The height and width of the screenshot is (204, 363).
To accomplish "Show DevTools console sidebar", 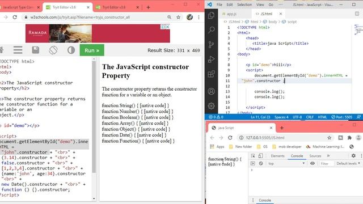I will 252,164.
